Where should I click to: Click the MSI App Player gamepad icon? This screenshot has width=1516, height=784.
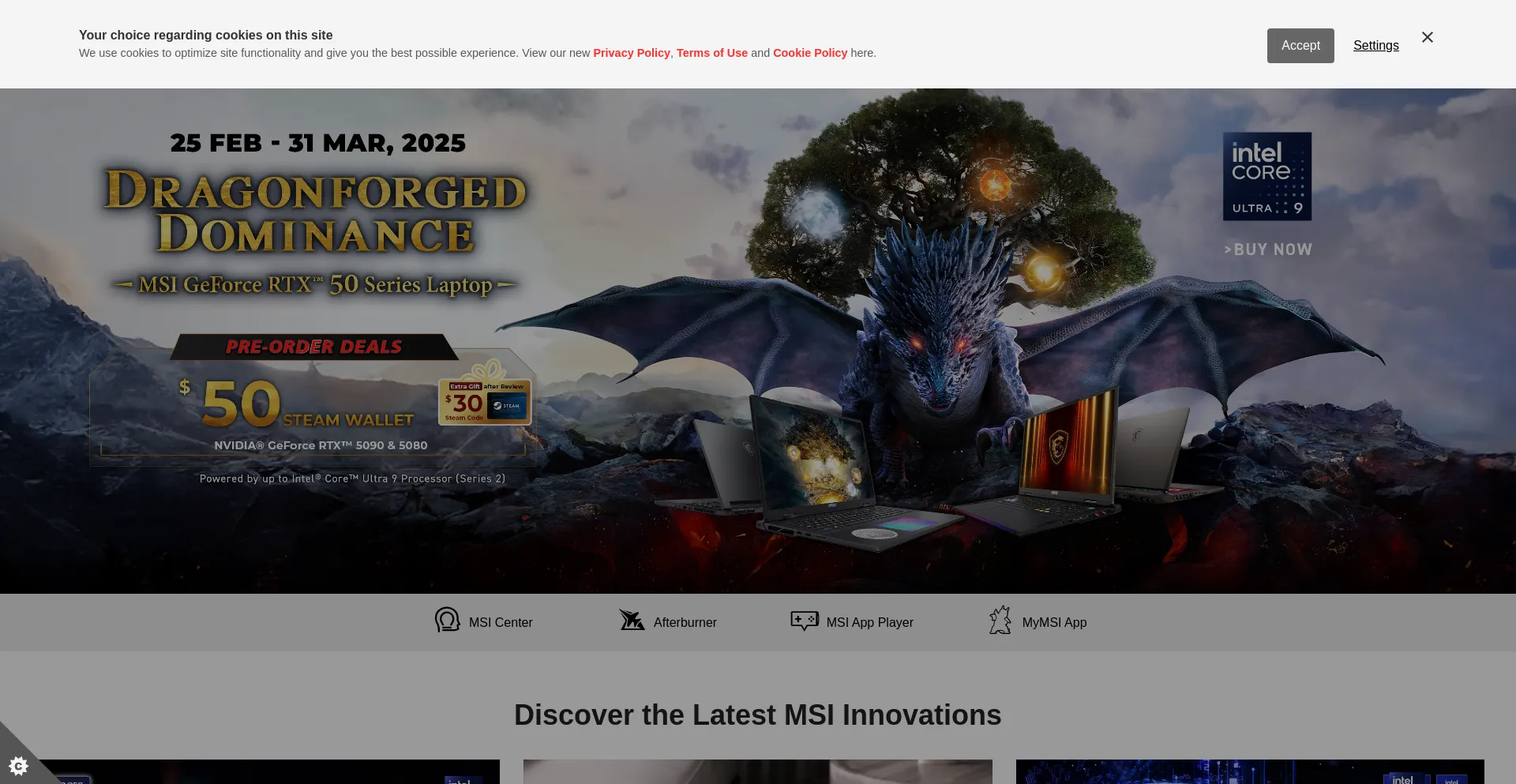pos(805,621)
